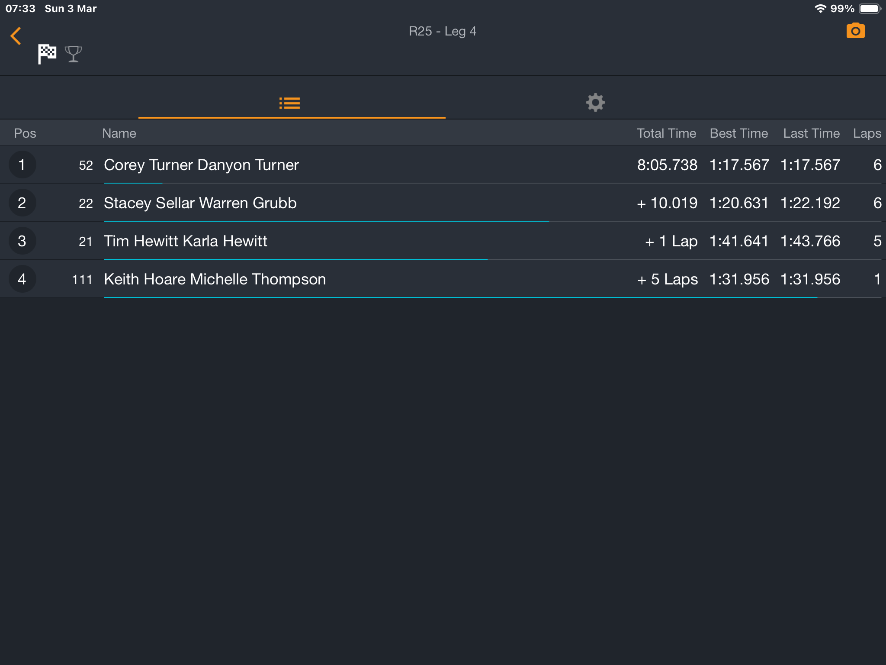The width and height of the screenshot is (886, 665).
Task: Open the gear settings tab
Action: [595, 103]
